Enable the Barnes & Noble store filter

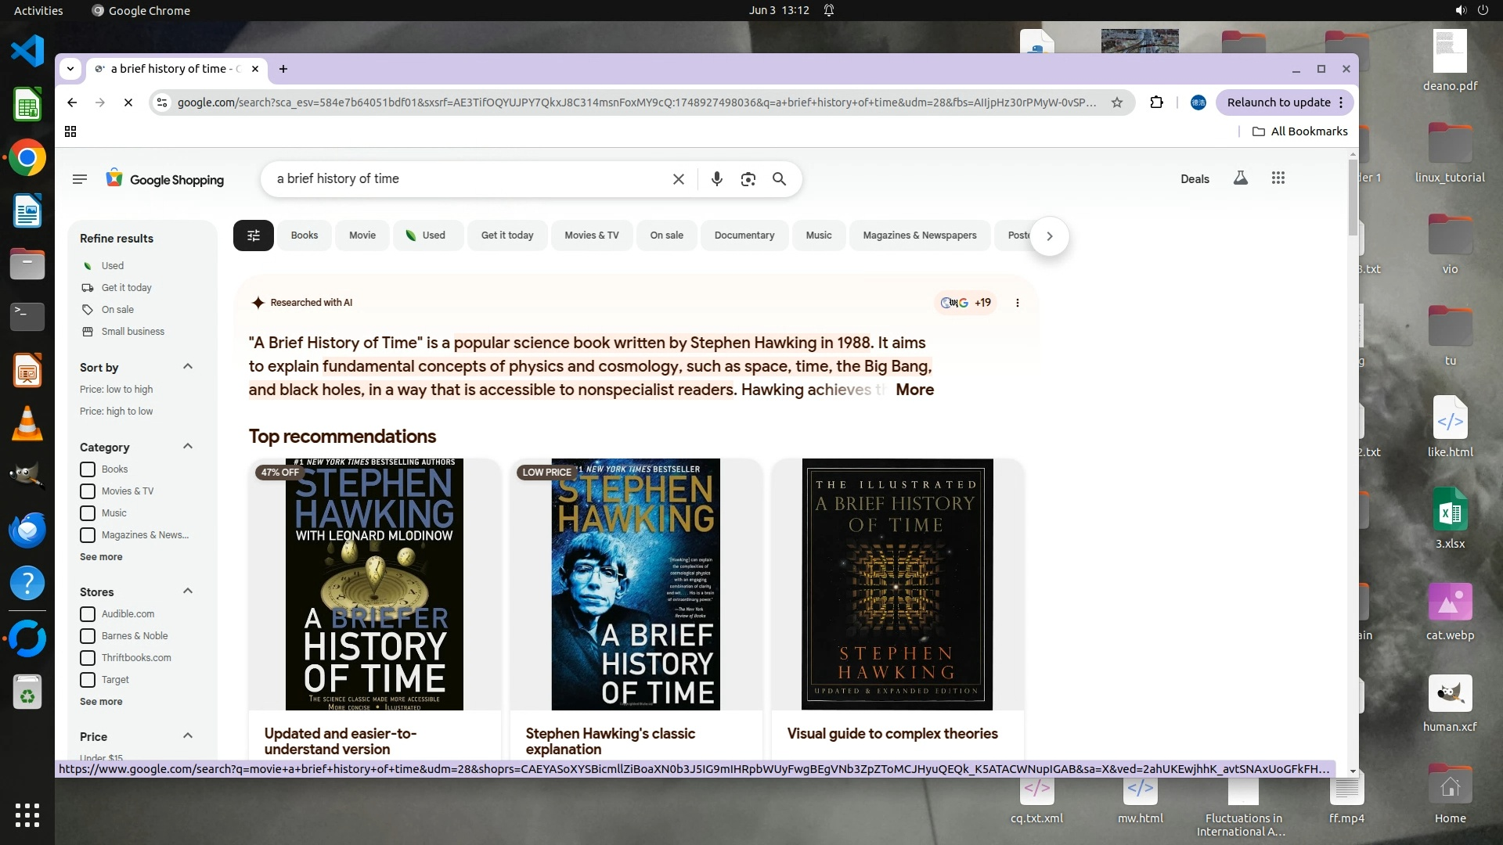tap(88, 636)
